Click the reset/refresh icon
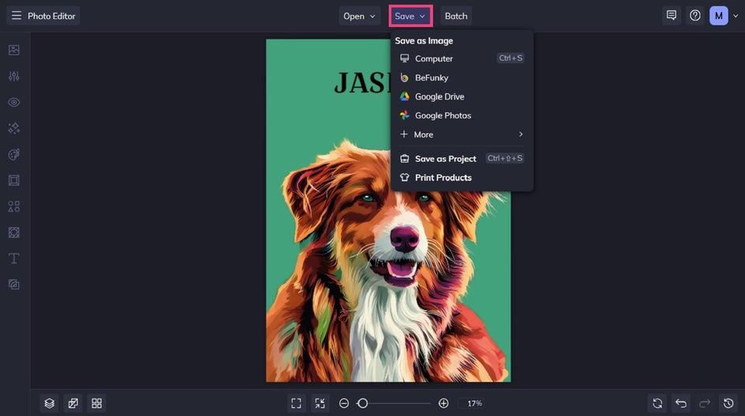 tap(657, 403)
